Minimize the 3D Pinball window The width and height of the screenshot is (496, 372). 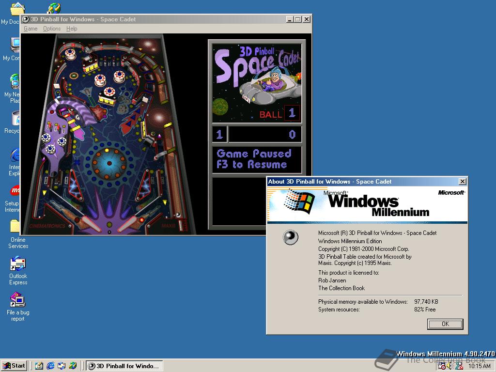coord(290,19)
